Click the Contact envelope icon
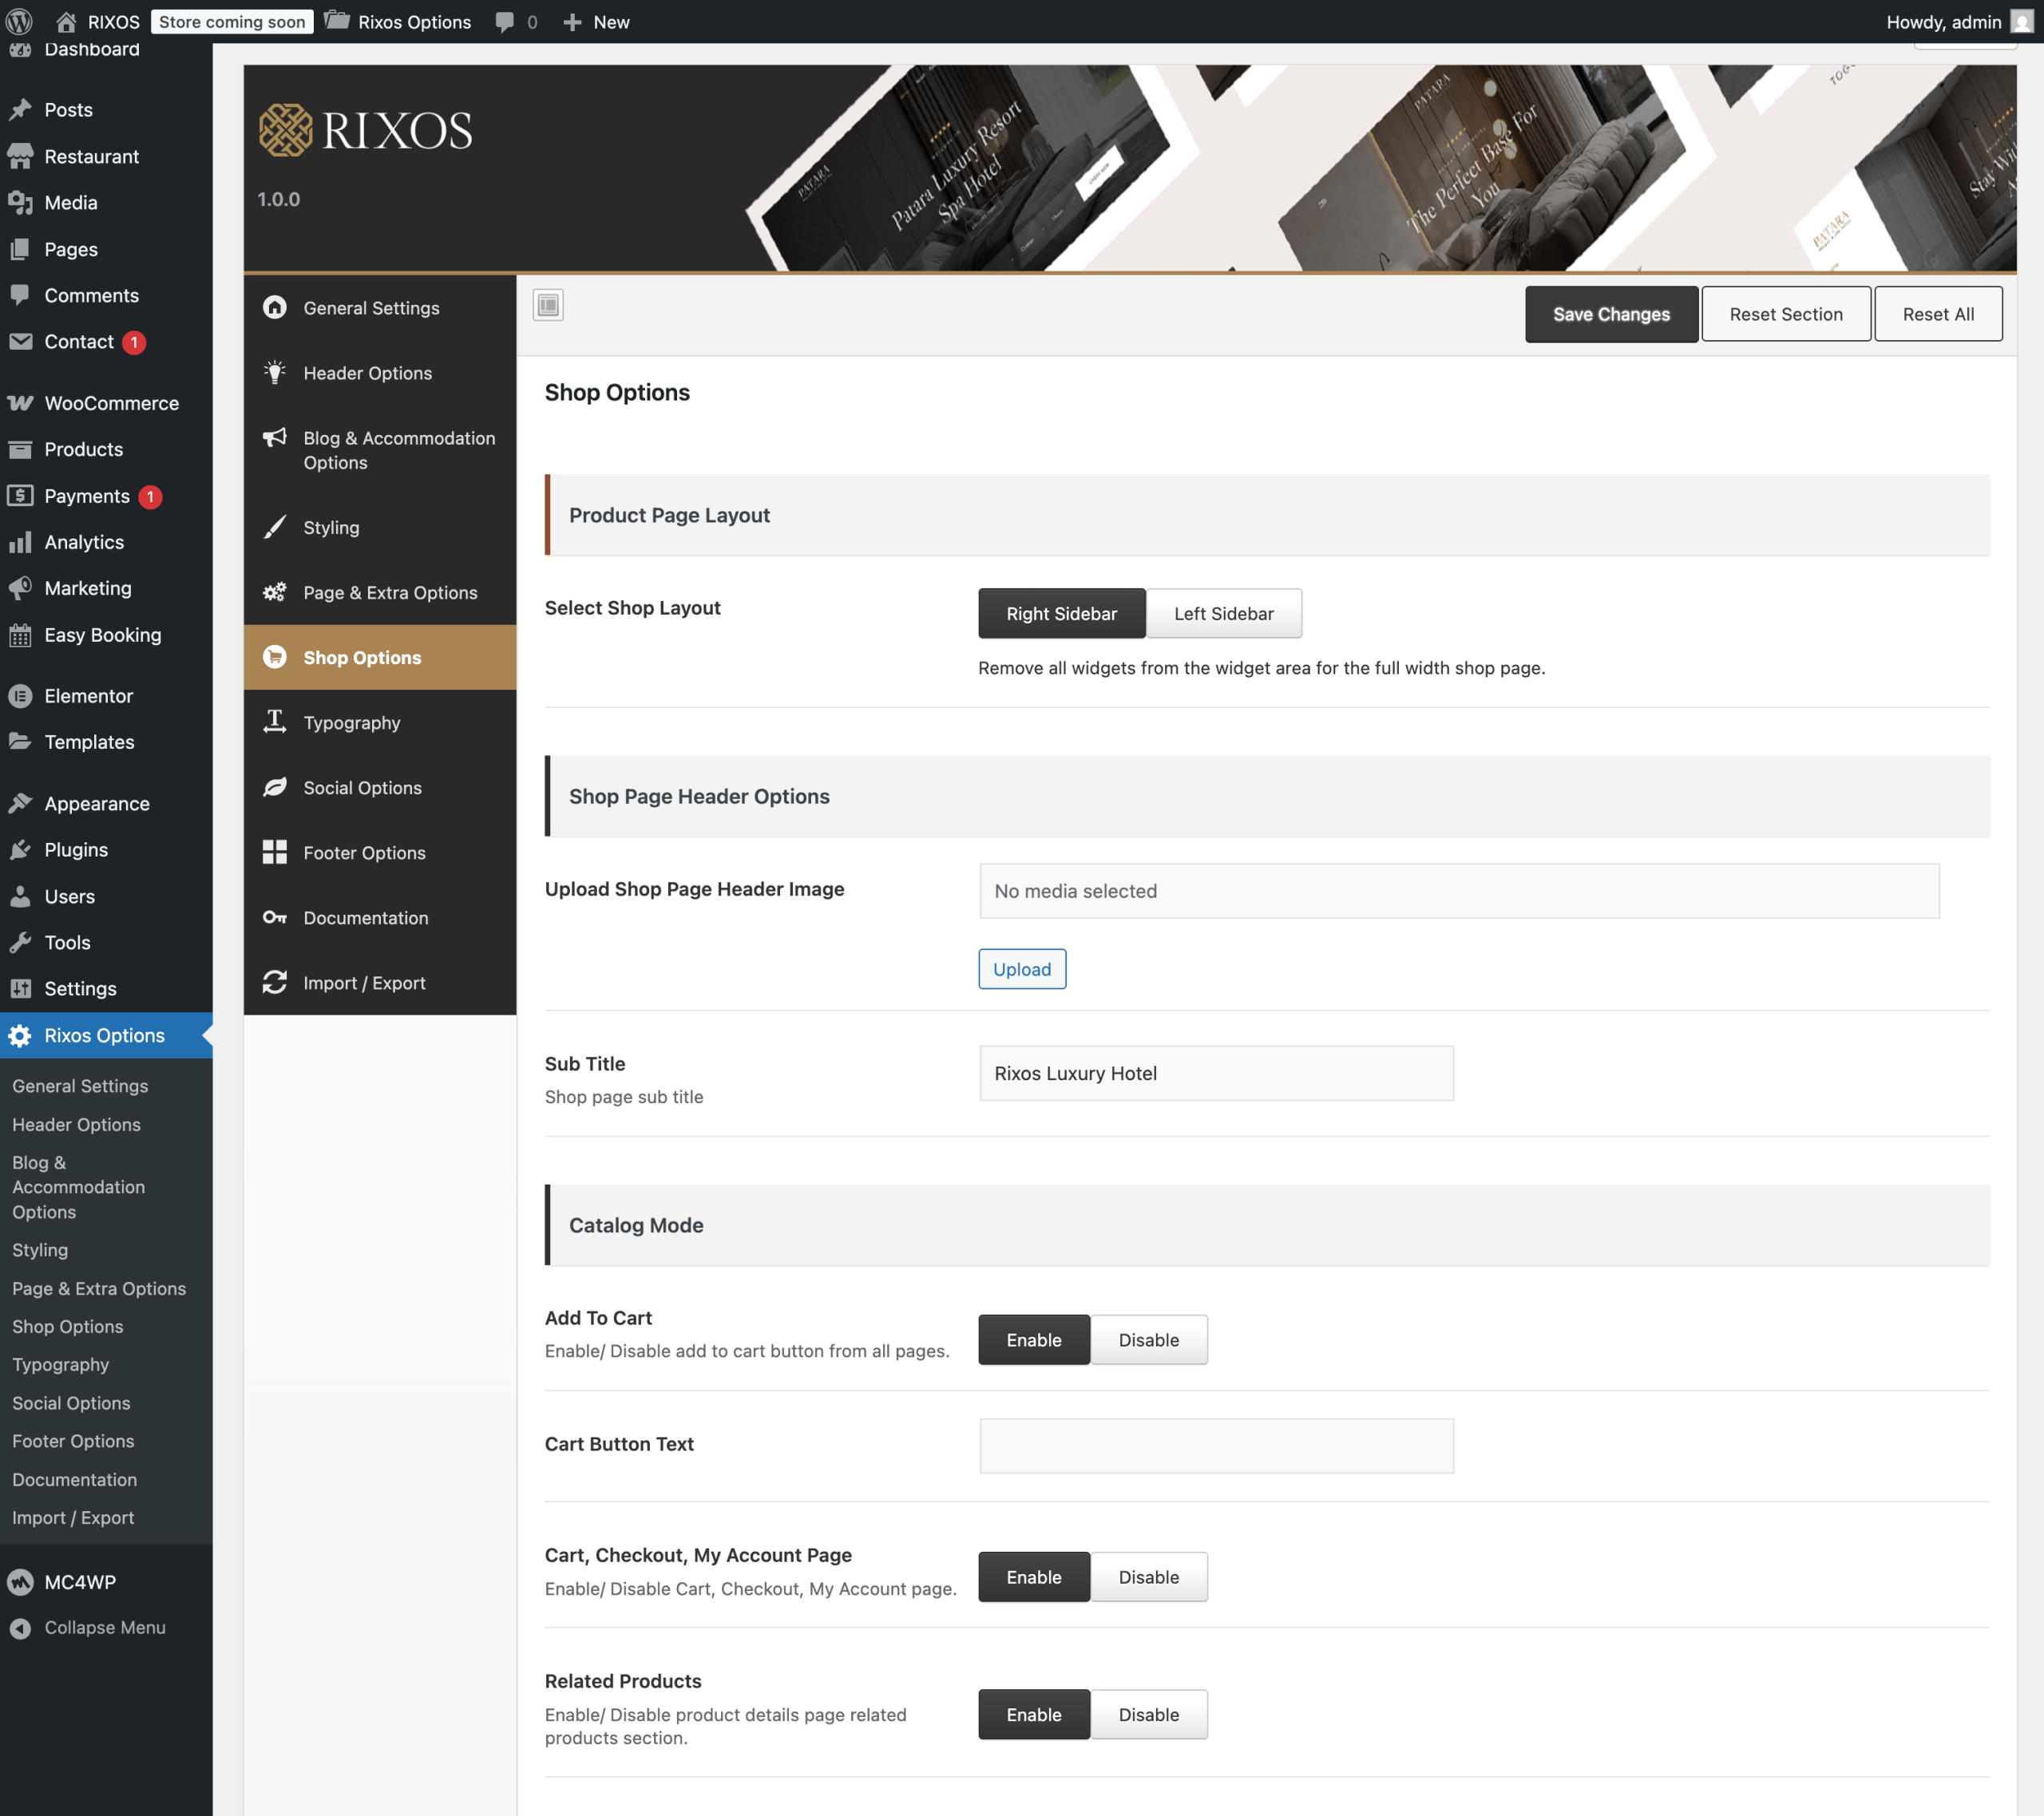The image size is (2044, 1816). point(20,342)
